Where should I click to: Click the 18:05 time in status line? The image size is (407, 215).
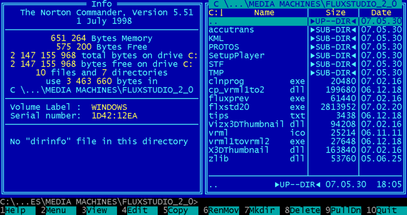pyautogui.click(x=389, y=185)
